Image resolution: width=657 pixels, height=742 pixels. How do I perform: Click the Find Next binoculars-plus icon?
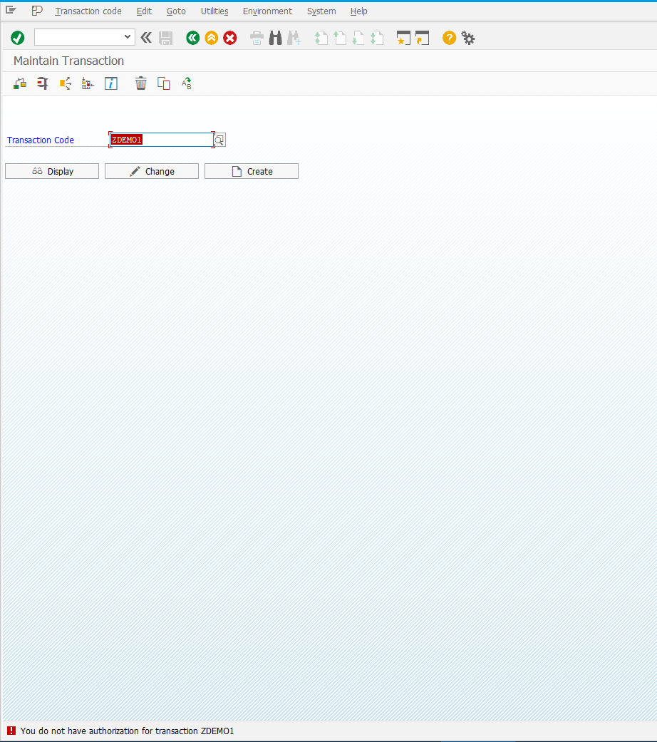pyautogui.click(x=294, y=38)
